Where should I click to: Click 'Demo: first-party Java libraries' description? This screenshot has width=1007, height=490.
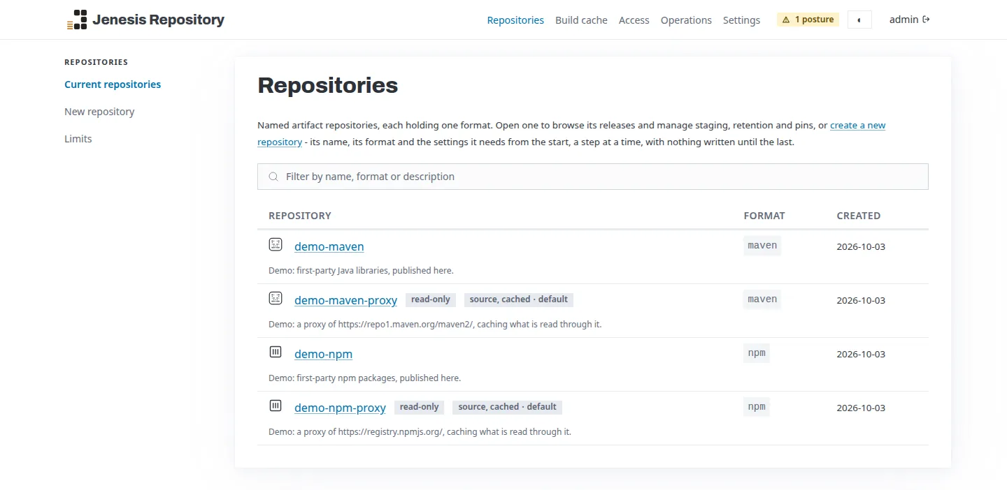[x=361, y=271]
